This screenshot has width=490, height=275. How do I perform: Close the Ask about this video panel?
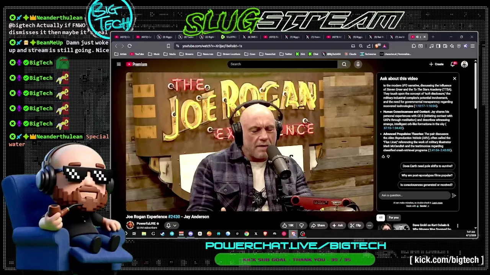pos(454,78)
